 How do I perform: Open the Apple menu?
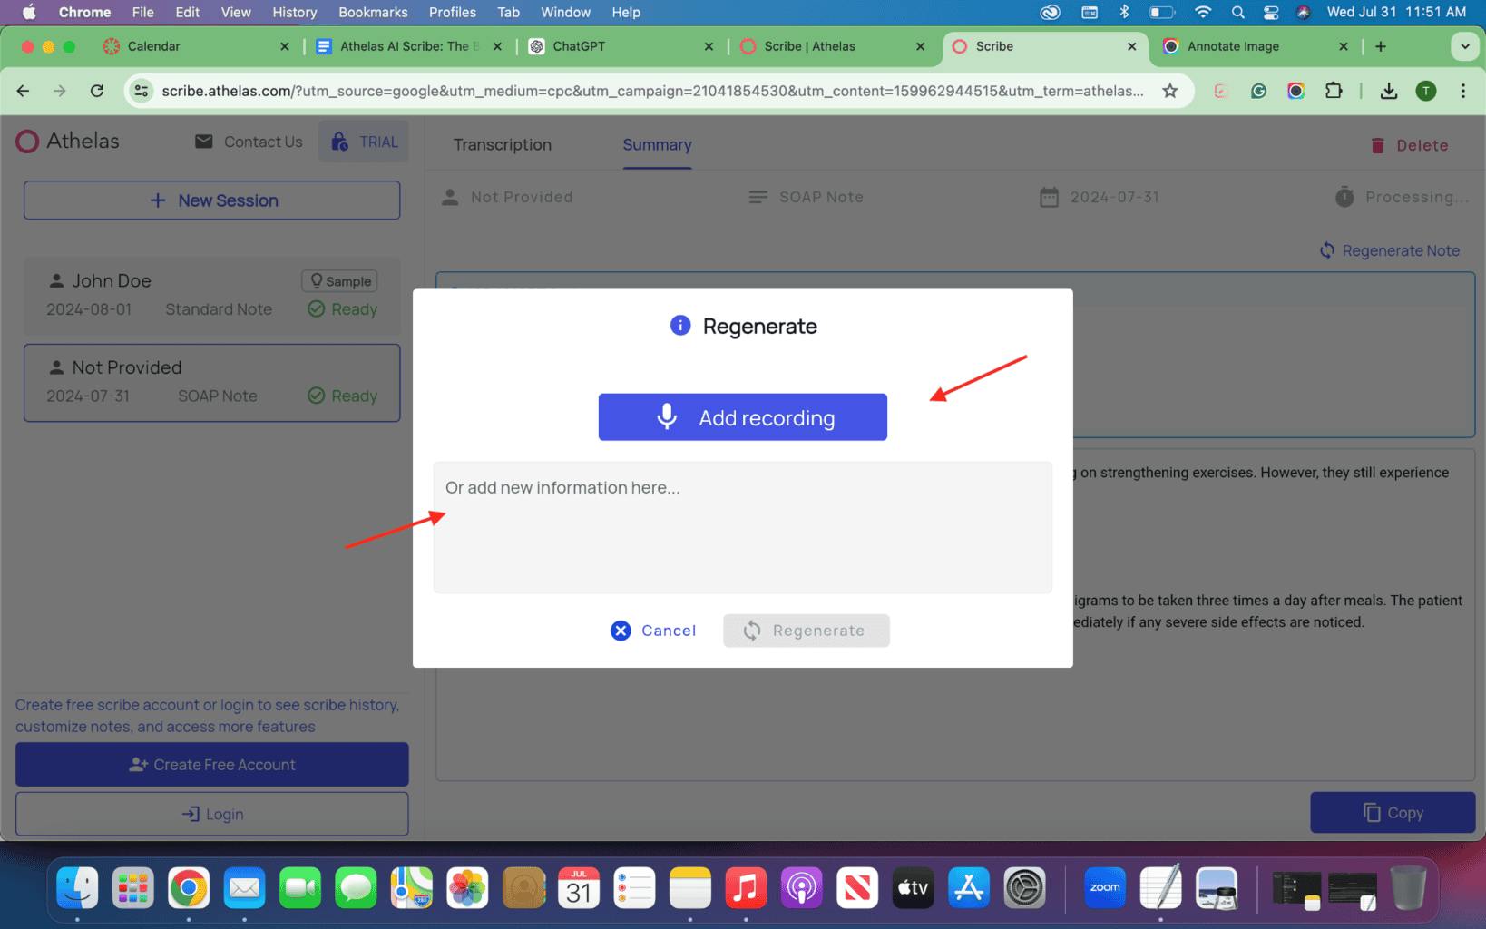pyautogui.click(x=29, y=12)
